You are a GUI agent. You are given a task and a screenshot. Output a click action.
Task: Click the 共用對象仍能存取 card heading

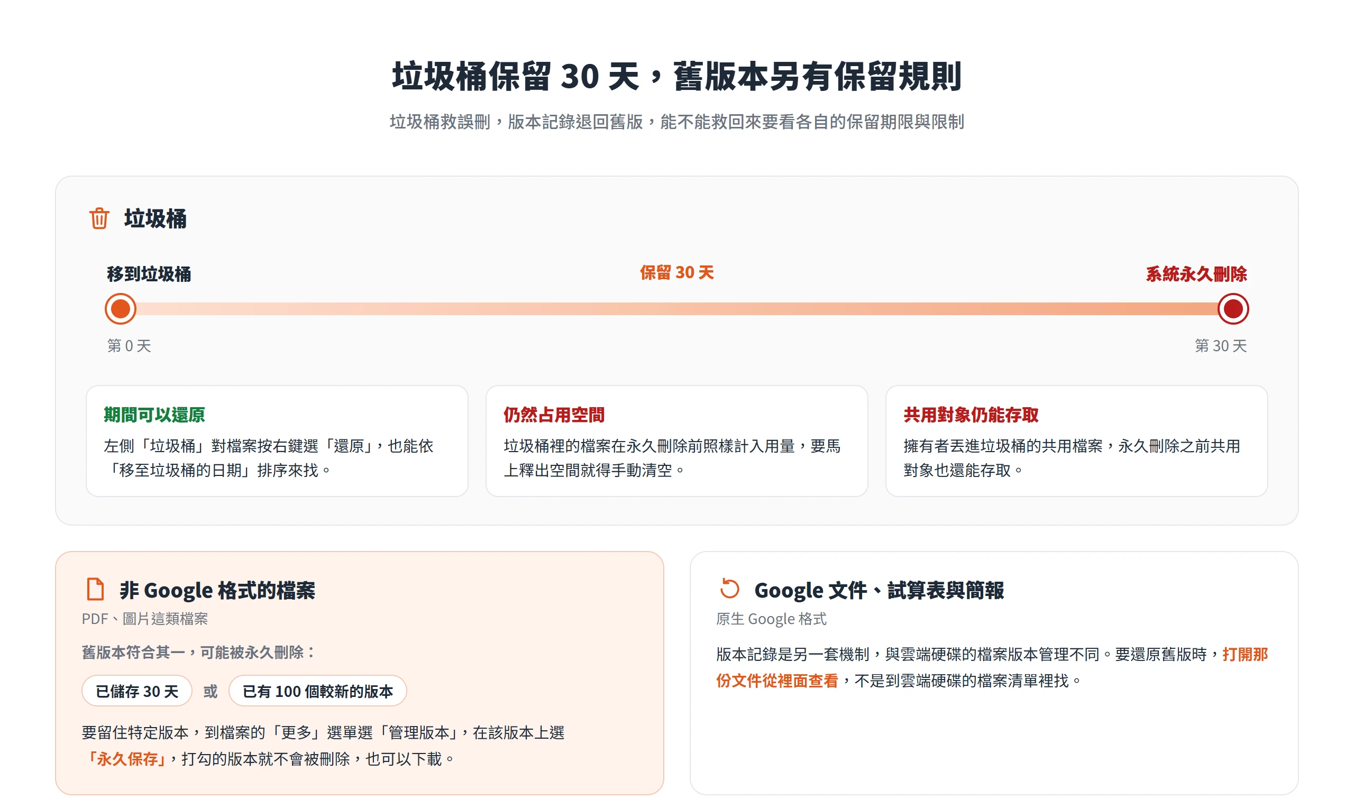coord(971,415)
